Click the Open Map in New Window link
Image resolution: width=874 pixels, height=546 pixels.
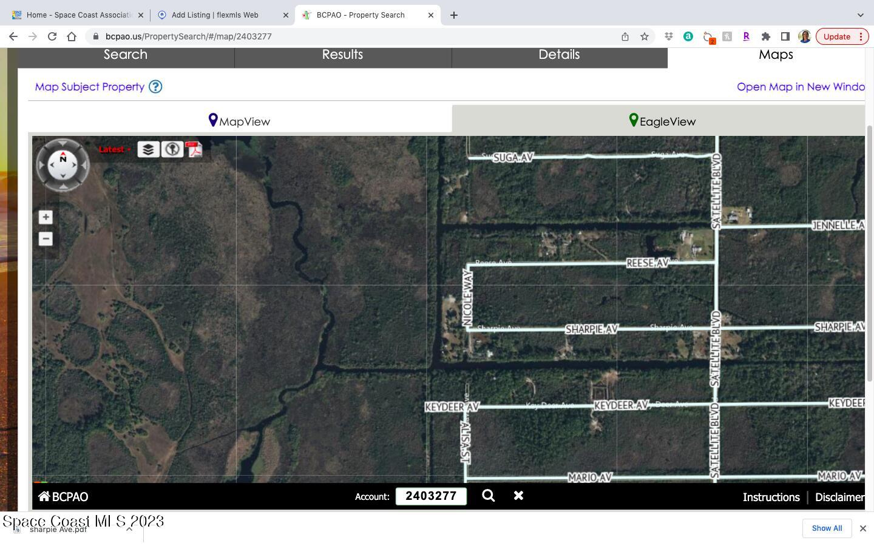800,87
